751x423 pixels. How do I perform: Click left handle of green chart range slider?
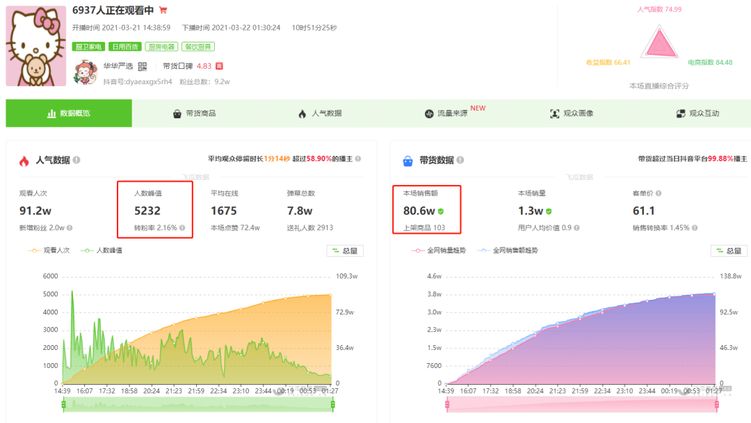pos(64,405)
